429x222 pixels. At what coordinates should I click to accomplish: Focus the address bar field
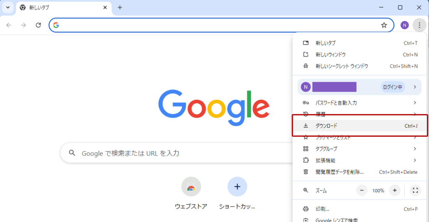(x=221, y=25)
